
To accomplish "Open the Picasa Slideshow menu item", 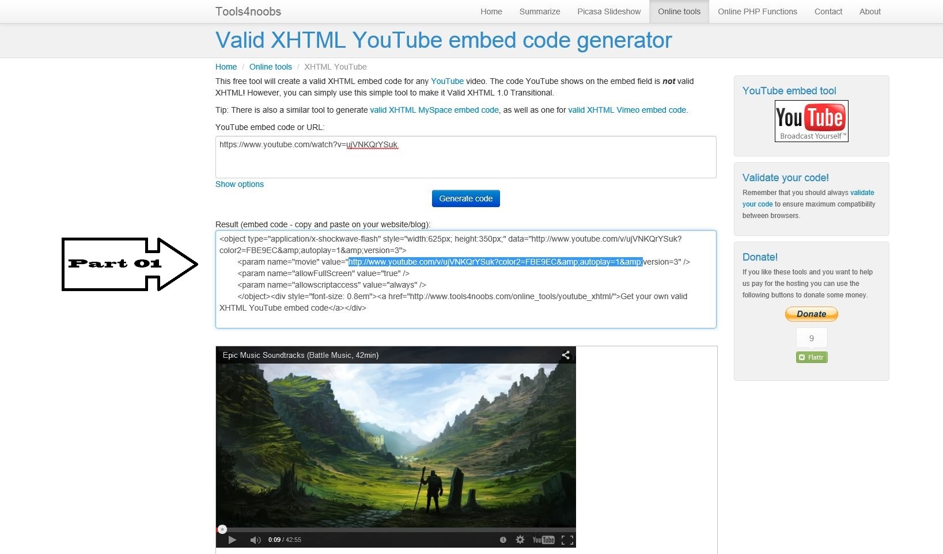I will tap(609, 12).
